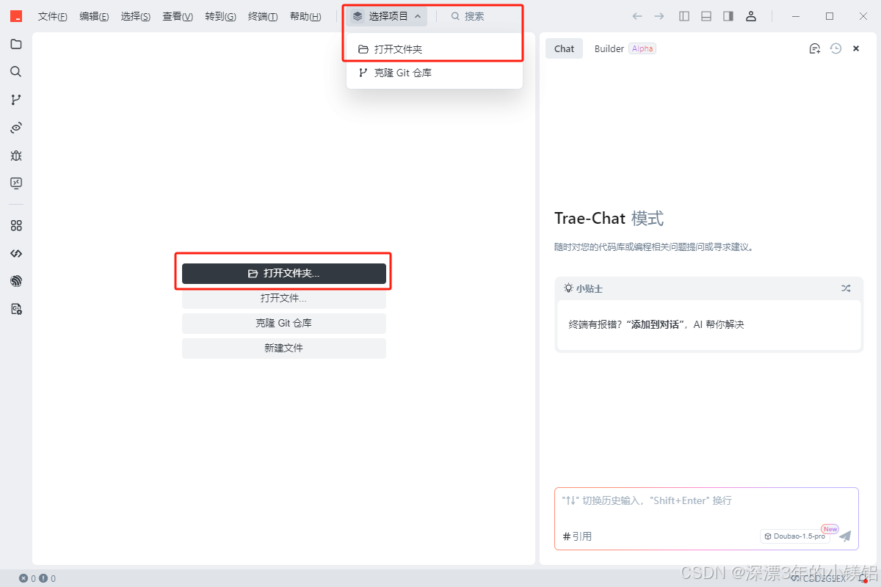The height and width of the screenshot is (587, 881).
Task: Choose 克隆 Git 仓库 in the project dropdown list
Action: click(435, 73)
